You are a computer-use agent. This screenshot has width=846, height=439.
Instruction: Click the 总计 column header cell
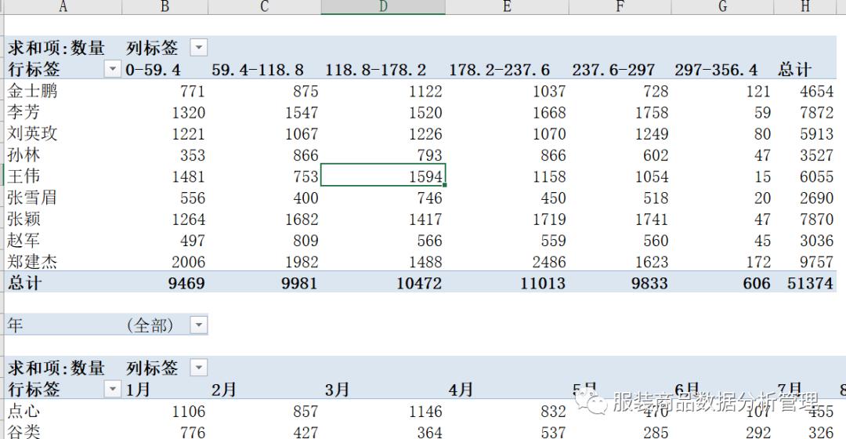794,69
